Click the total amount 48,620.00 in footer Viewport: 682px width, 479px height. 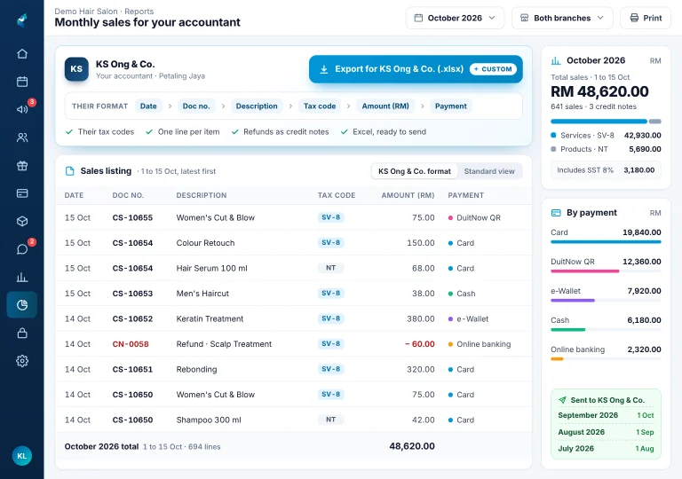pos(412,446)
